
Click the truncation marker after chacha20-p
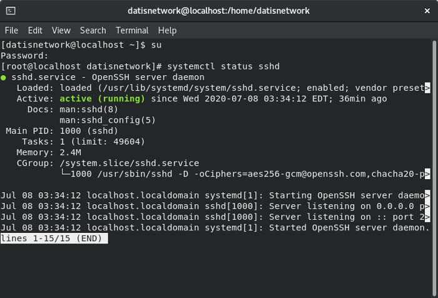point(427,174)
